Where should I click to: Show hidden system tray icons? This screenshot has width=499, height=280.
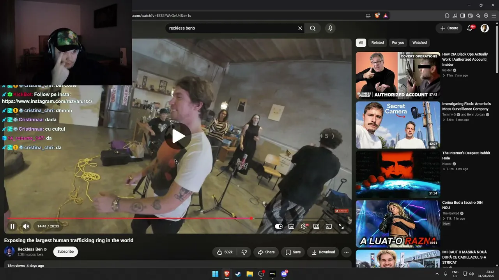pos(437,274)
